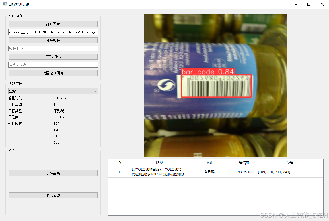Click the 83.95% table cell
Image resolution: width=329 pixels, height=221 pixels.
tap(244, 172)
